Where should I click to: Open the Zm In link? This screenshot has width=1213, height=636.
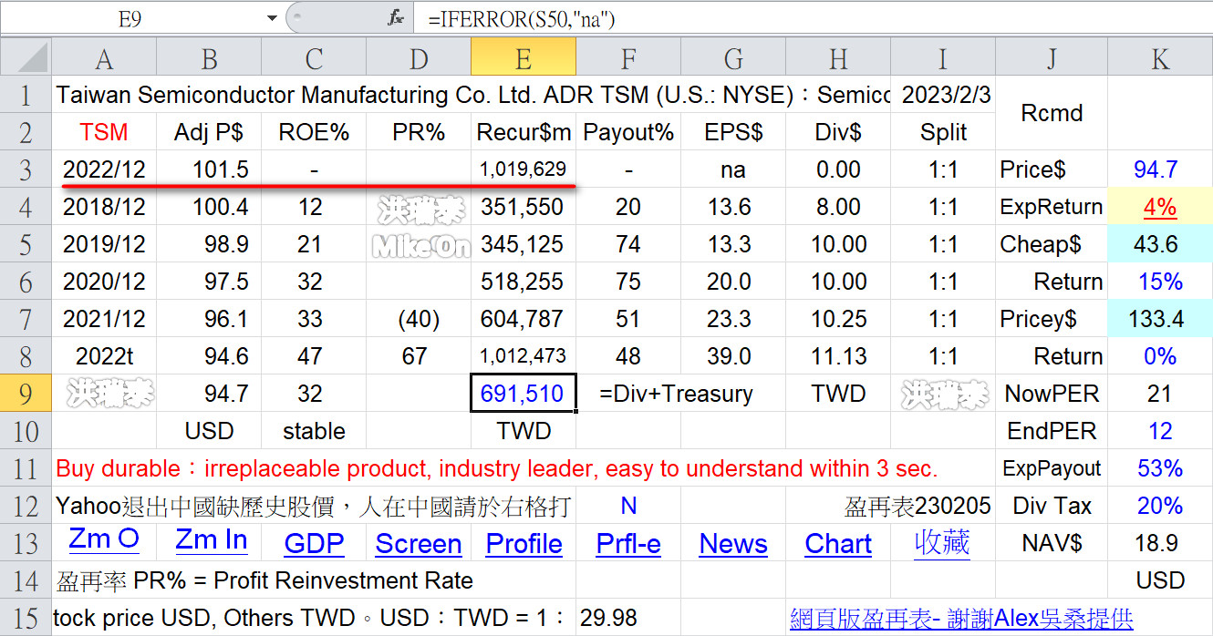(212, 539)
